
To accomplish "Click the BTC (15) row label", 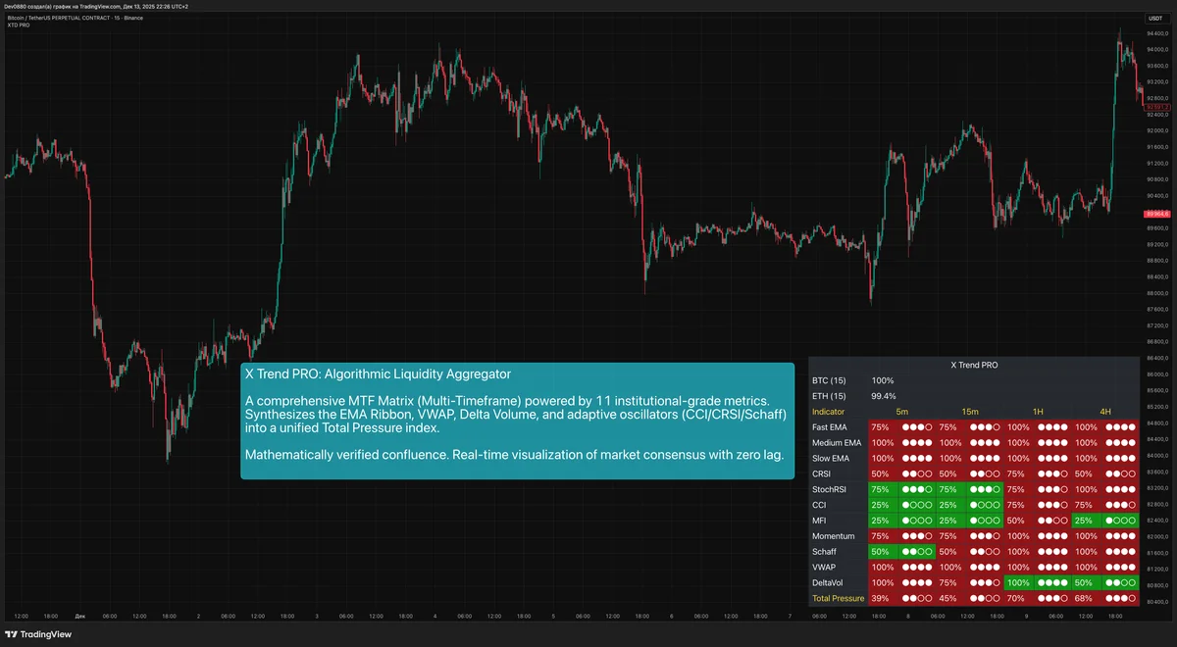I will click(x=829, y=380).
